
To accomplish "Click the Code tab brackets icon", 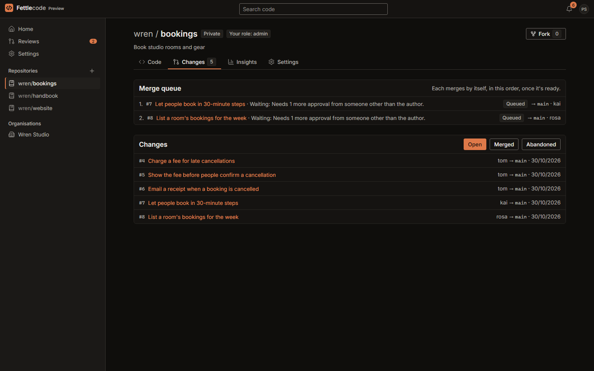I will [x=142, y=62].
